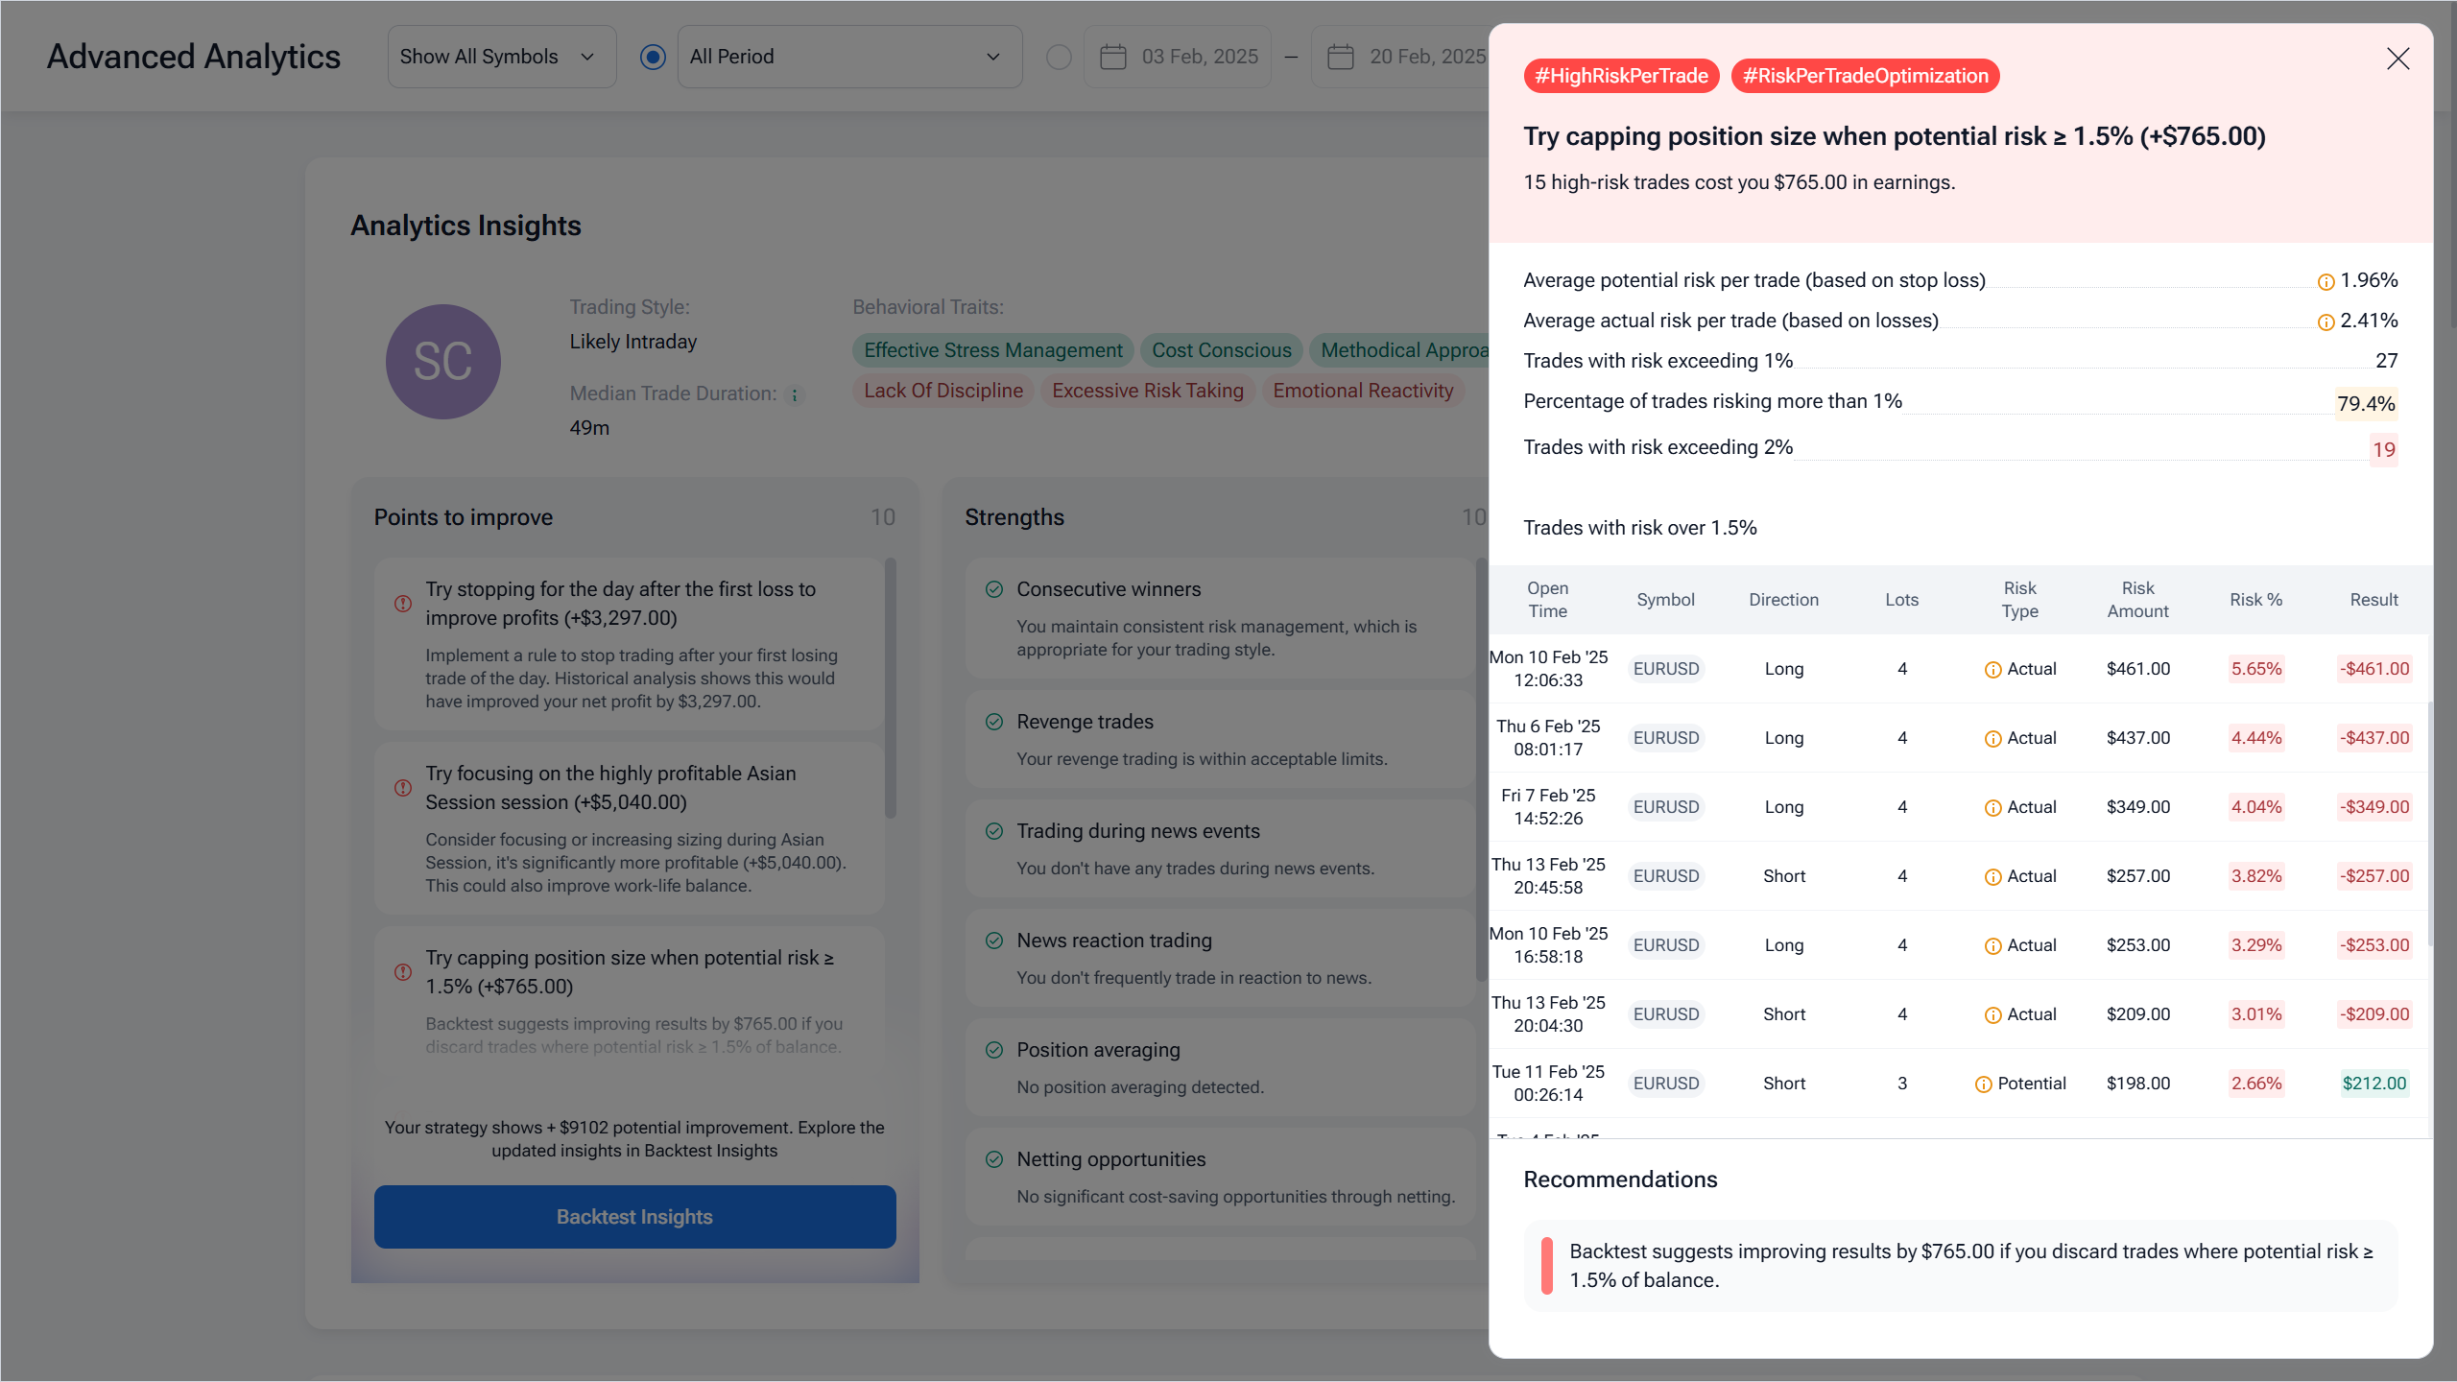Select Cost Conscious trait tag
Screen dimensions: 2457x1382
point(1221,350)
